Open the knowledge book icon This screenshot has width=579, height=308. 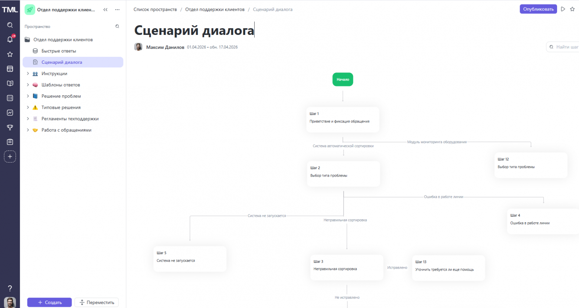[10, 83]
